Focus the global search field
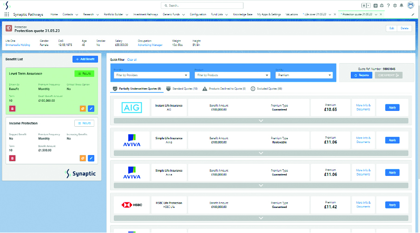The width and height of the screenshot is (420, 233). (x=202, y=6)
